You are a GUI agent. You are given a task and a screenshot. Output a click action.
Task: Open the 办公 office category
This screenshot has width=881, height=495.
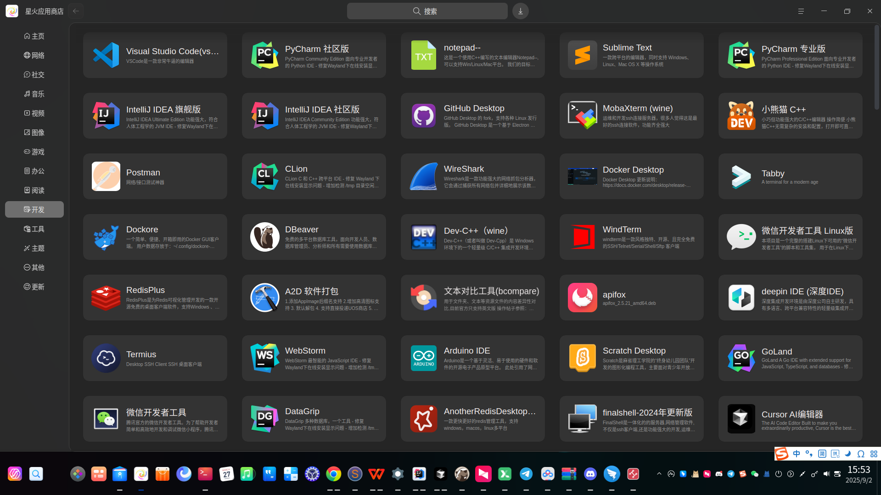tap(34, 171)
